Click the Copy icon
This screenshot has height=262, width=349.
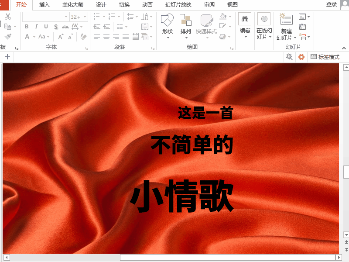7,27
